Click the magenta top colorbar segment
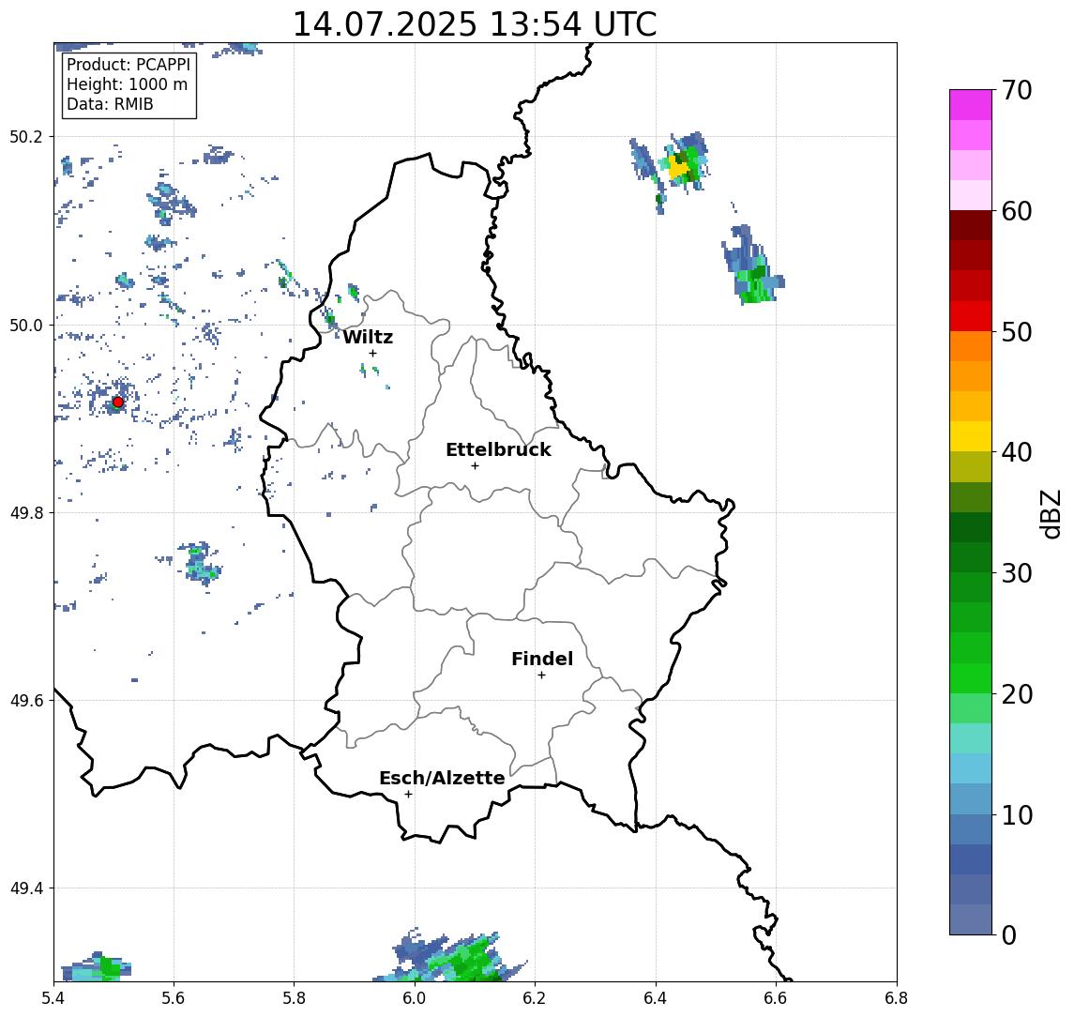 click(971, 105)
